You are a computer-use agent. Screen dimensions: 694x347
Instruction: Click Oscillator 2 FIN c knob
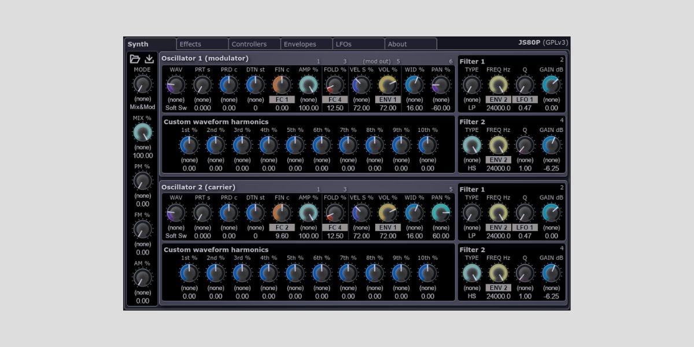282,213
